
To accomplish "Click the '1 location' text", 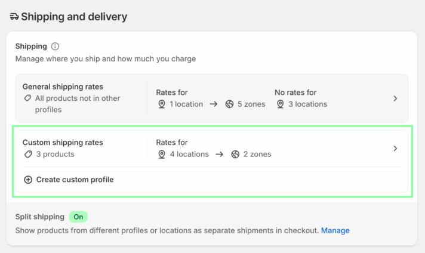I will click(186, 104).
